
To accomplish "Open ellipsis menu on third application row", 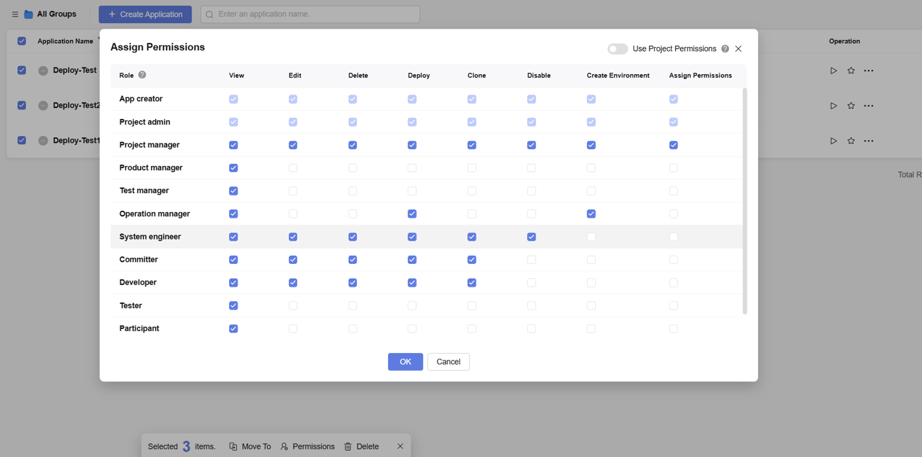I will tap(868, 141).
